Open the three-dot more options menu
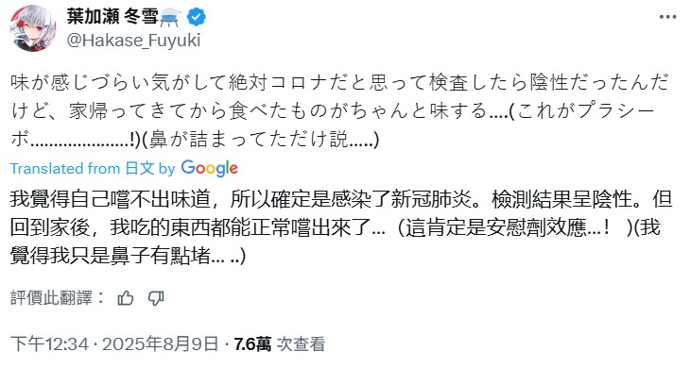The image size is (691, 368). [x=667, y=17]
